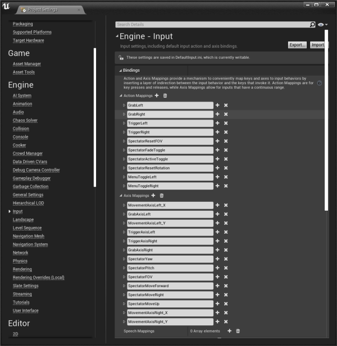The width and height of the screenshot is (337, 346).
Task: Open the Collision settings page
Action: (x=21, y=128)
